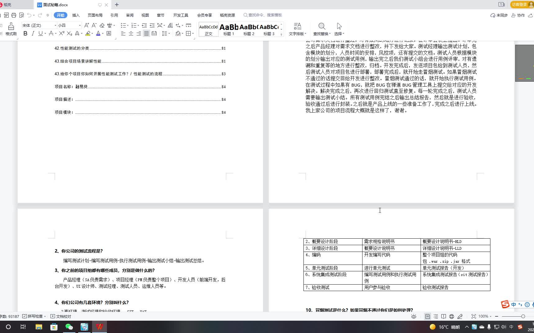Click the sort icon
534x333 pixels.
point(170,25)
